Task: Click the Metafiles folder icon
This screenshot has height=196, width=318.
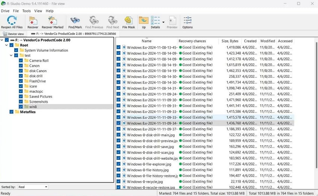Action: click(x=17, y=112)
